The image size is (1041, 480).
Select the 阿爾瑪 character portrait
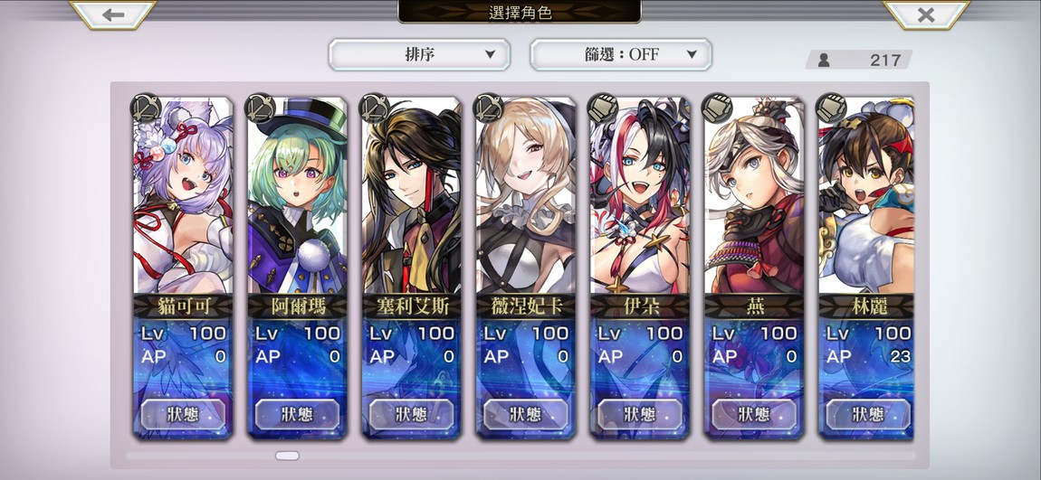click(298, 195)
